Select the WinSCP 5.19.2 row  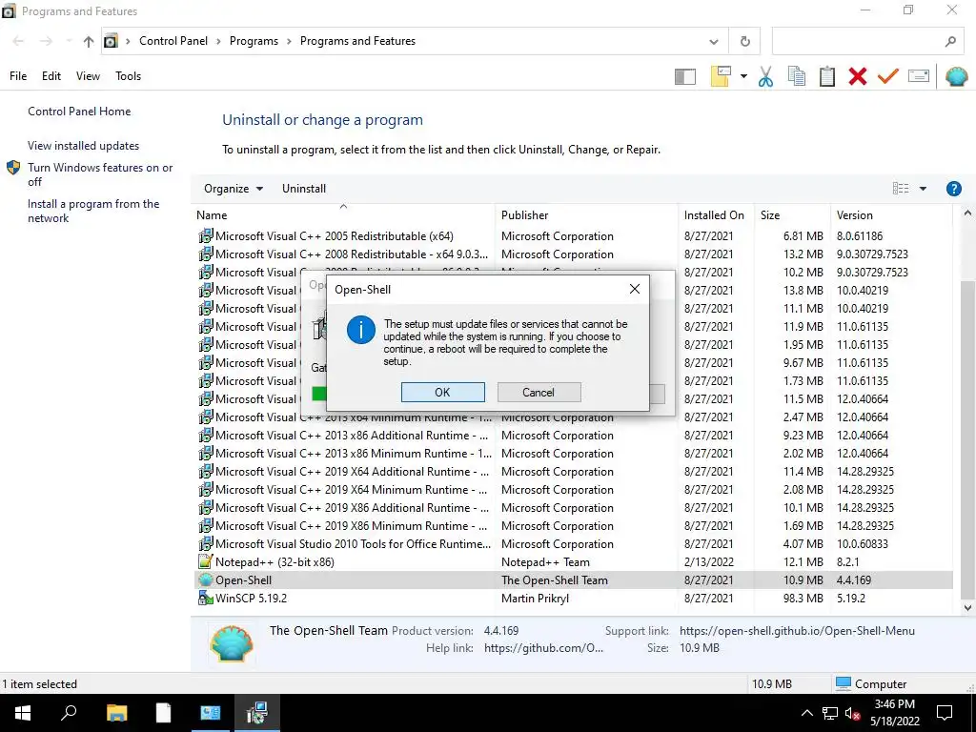(573, 599)
